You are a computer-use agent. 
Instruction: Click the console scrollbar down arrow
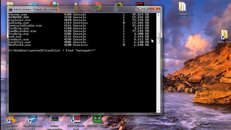point(158,111)
